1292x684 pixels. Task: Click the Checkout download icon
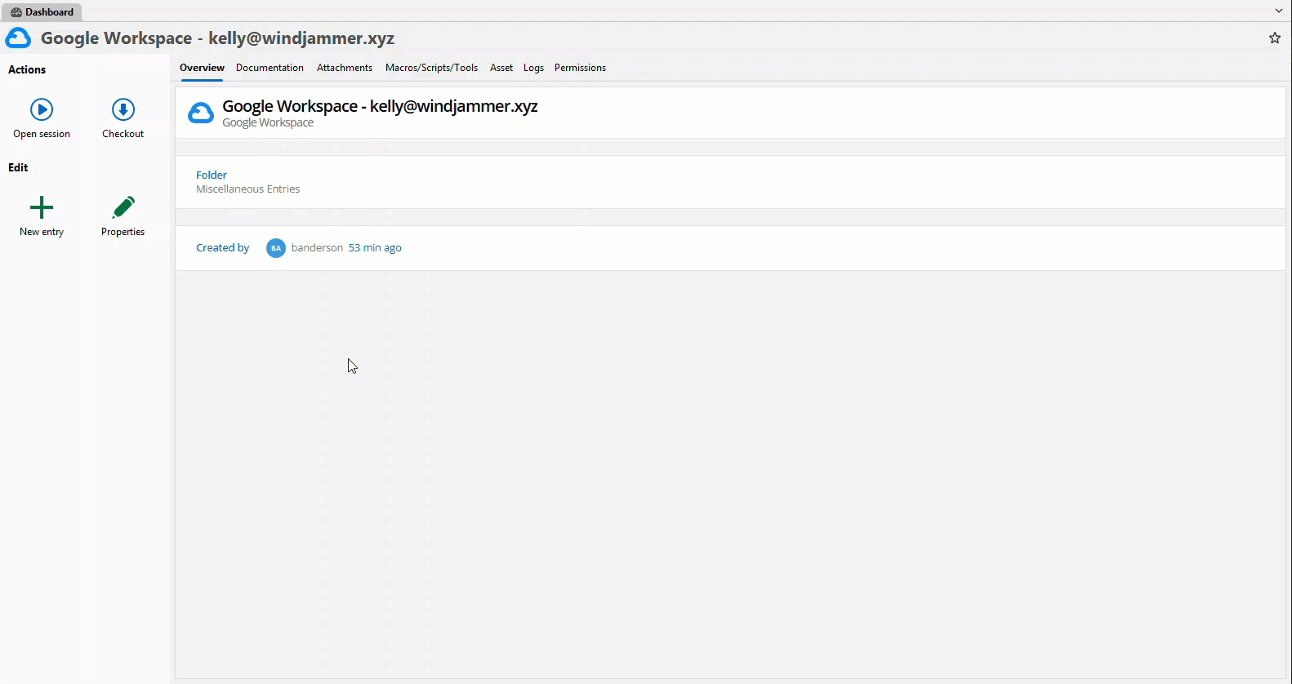point(123,109)
